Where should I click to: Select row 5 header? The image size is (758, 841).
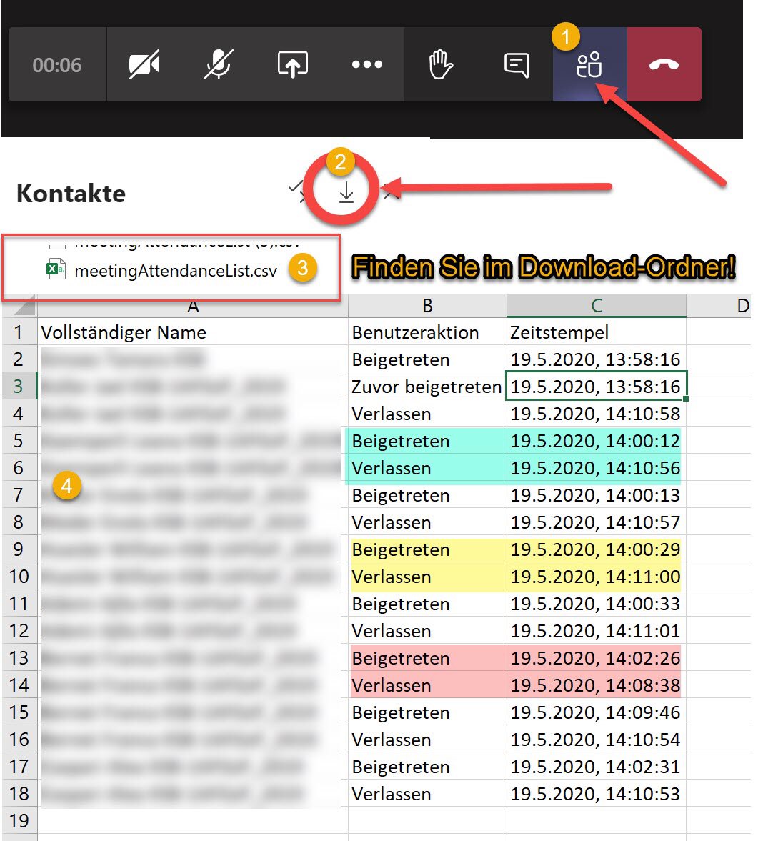[x=19, y=441]
